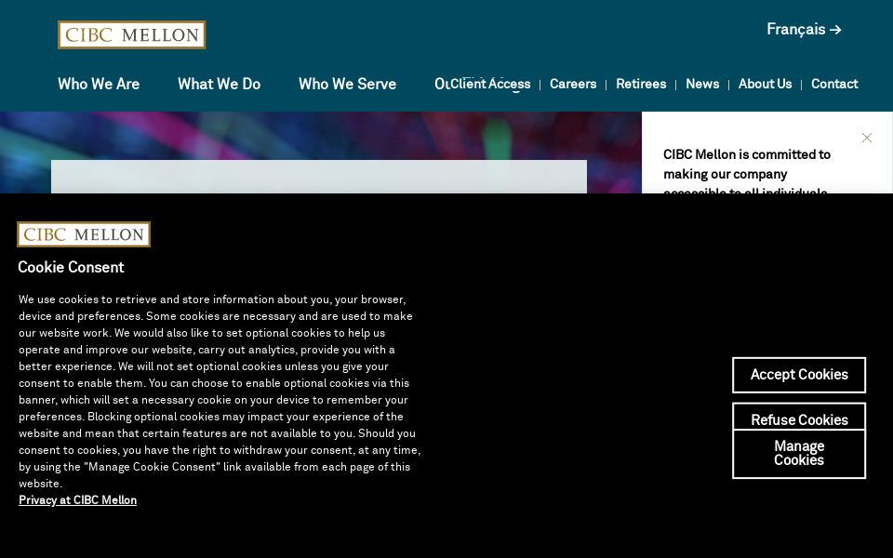Open the Contact page
Image resolution: width=893 pixels, height=558 pixels.
tap(834, 84)
